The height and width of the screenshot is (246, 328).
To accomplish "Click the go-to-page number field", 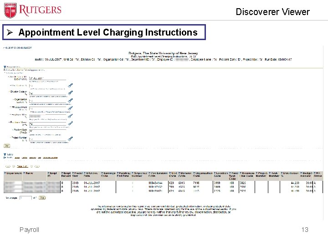I will [x=26, y=198].
